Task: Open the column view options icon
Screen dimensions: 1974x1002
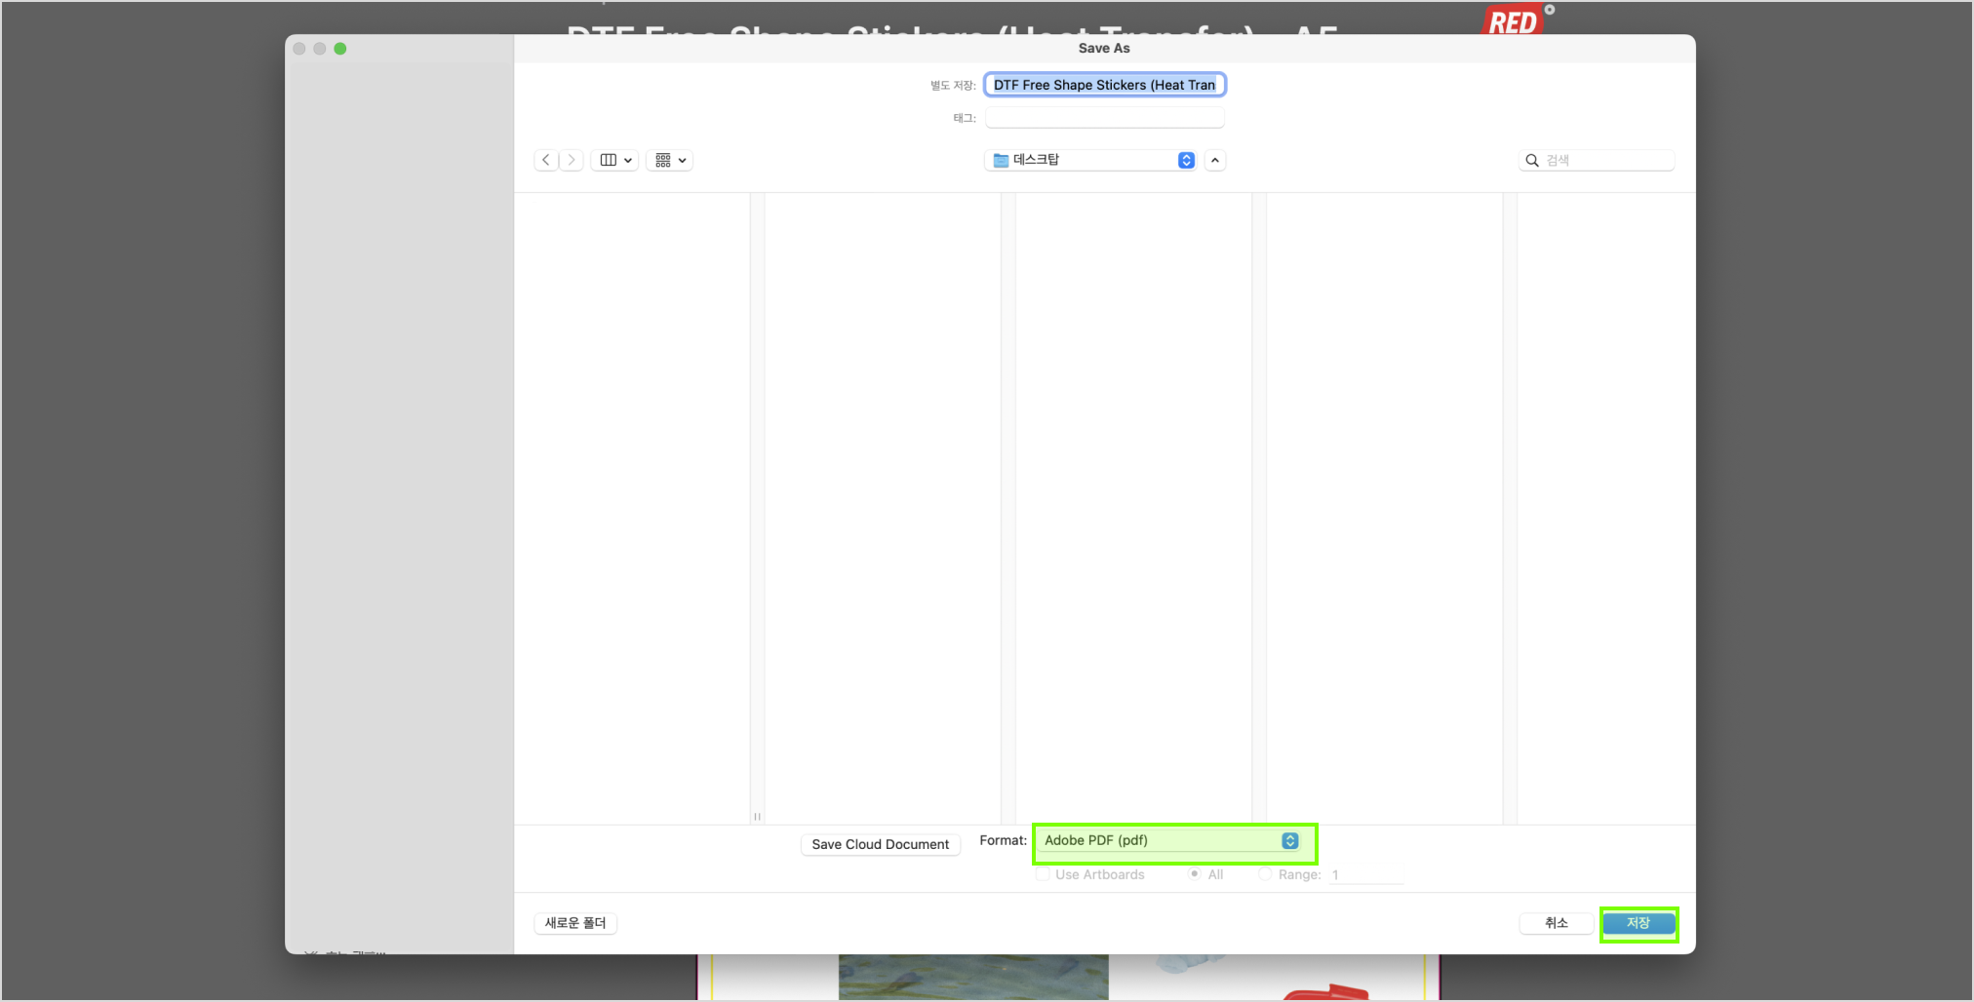Action: click(x=614, y=160)
